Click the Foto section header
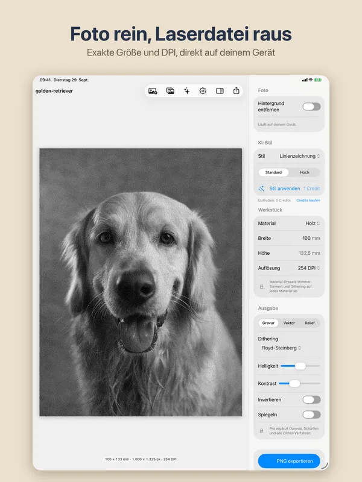 pos(263,90)
